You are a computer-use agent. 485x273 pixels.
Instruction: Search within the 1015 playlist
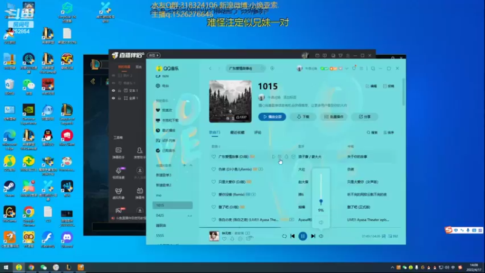point(372,132)
